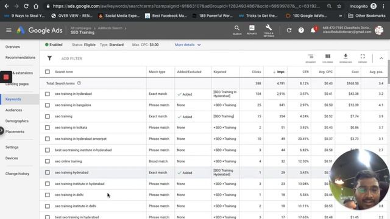Image resolution: width=390 pixels, height=219 pixels.
Task: Check 'best seo training institute in hyderabad' row
Action: click(48, 150)
